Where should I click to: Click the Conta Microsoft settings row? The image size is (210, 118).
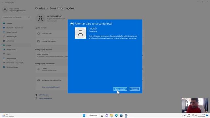point(52,55)
